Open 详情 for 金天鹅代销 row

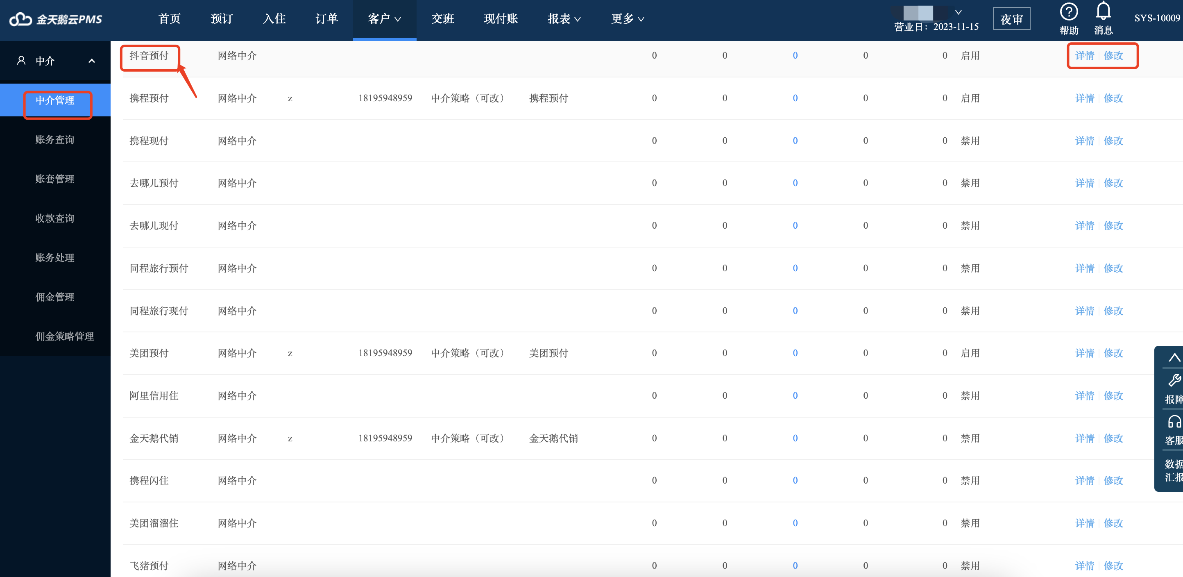tap(1084, 438)
